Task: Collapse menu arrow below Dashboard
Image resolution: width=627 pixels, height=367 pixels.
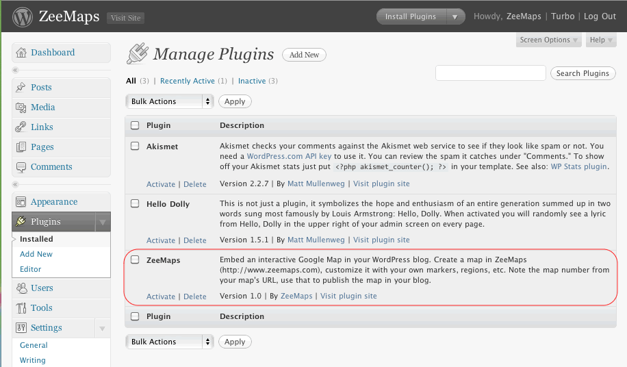Action: 15,71
